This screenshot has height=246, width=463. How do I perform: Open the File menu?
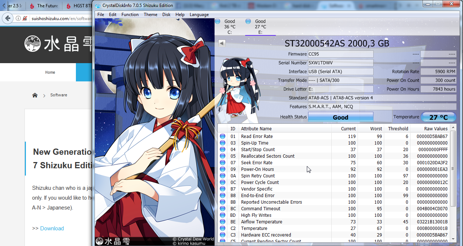(101, 15)
